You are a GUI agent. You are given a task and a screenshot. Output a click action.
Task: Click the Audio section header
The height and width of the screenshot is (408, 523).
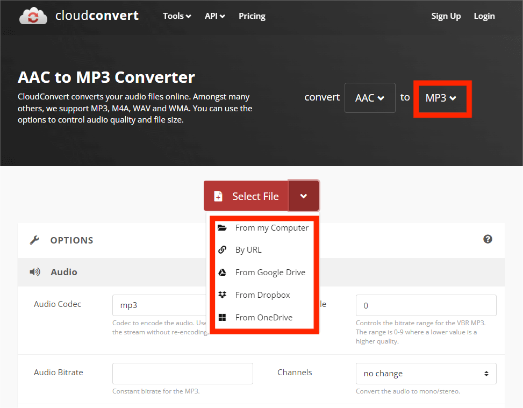(x=261, y=272)
